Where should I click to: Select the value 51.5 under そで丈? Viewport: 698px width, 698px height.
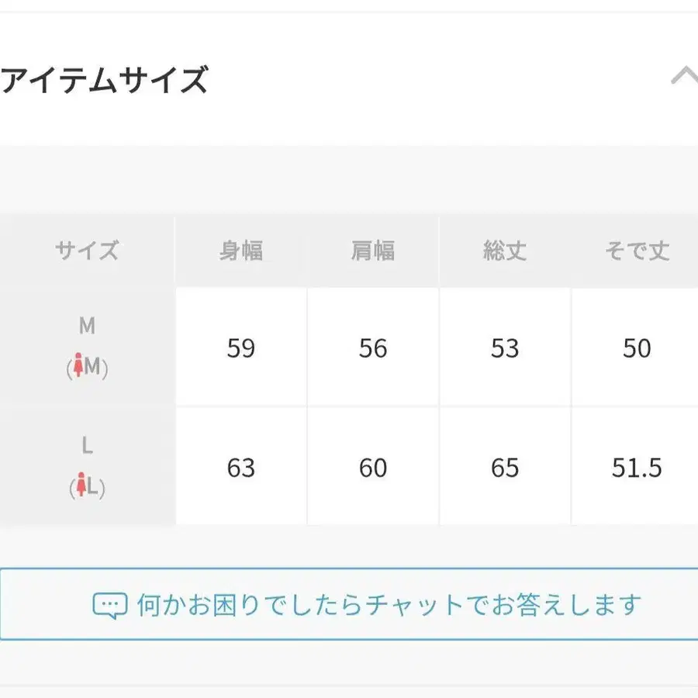636,469
